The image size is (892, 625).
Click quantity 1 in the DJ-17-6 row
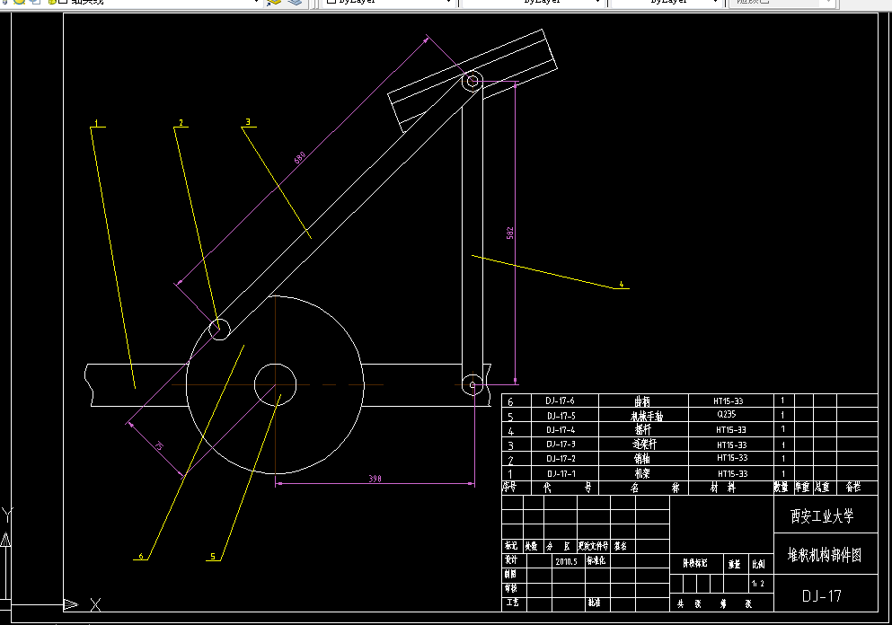[x=782, y=401]
